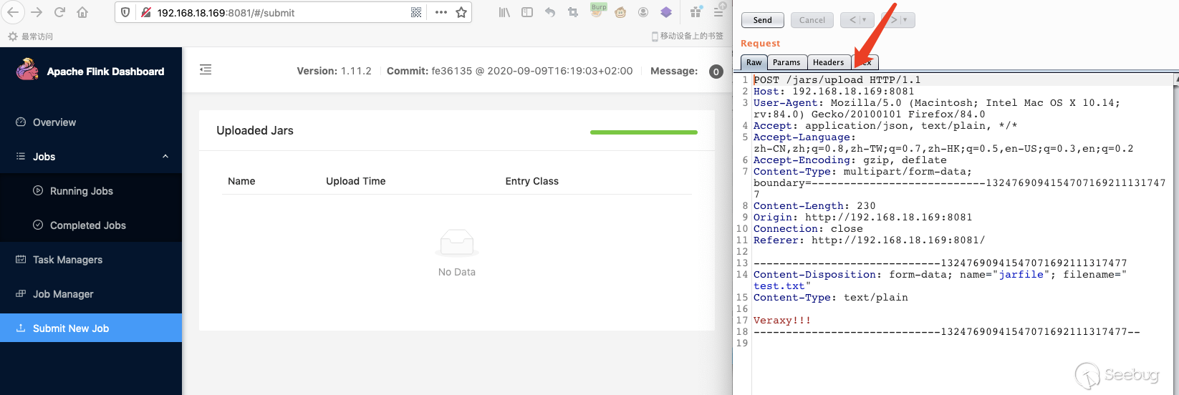Screen dimensions: 1179x395
Task: Click the Upload Time column header
Action: pyautogui.click(x=356, y=181)
